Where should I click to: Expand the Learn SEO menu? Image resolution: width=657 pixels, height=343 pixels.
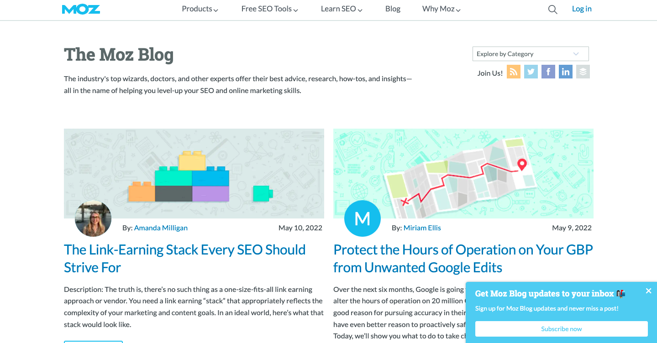(342, 9)
